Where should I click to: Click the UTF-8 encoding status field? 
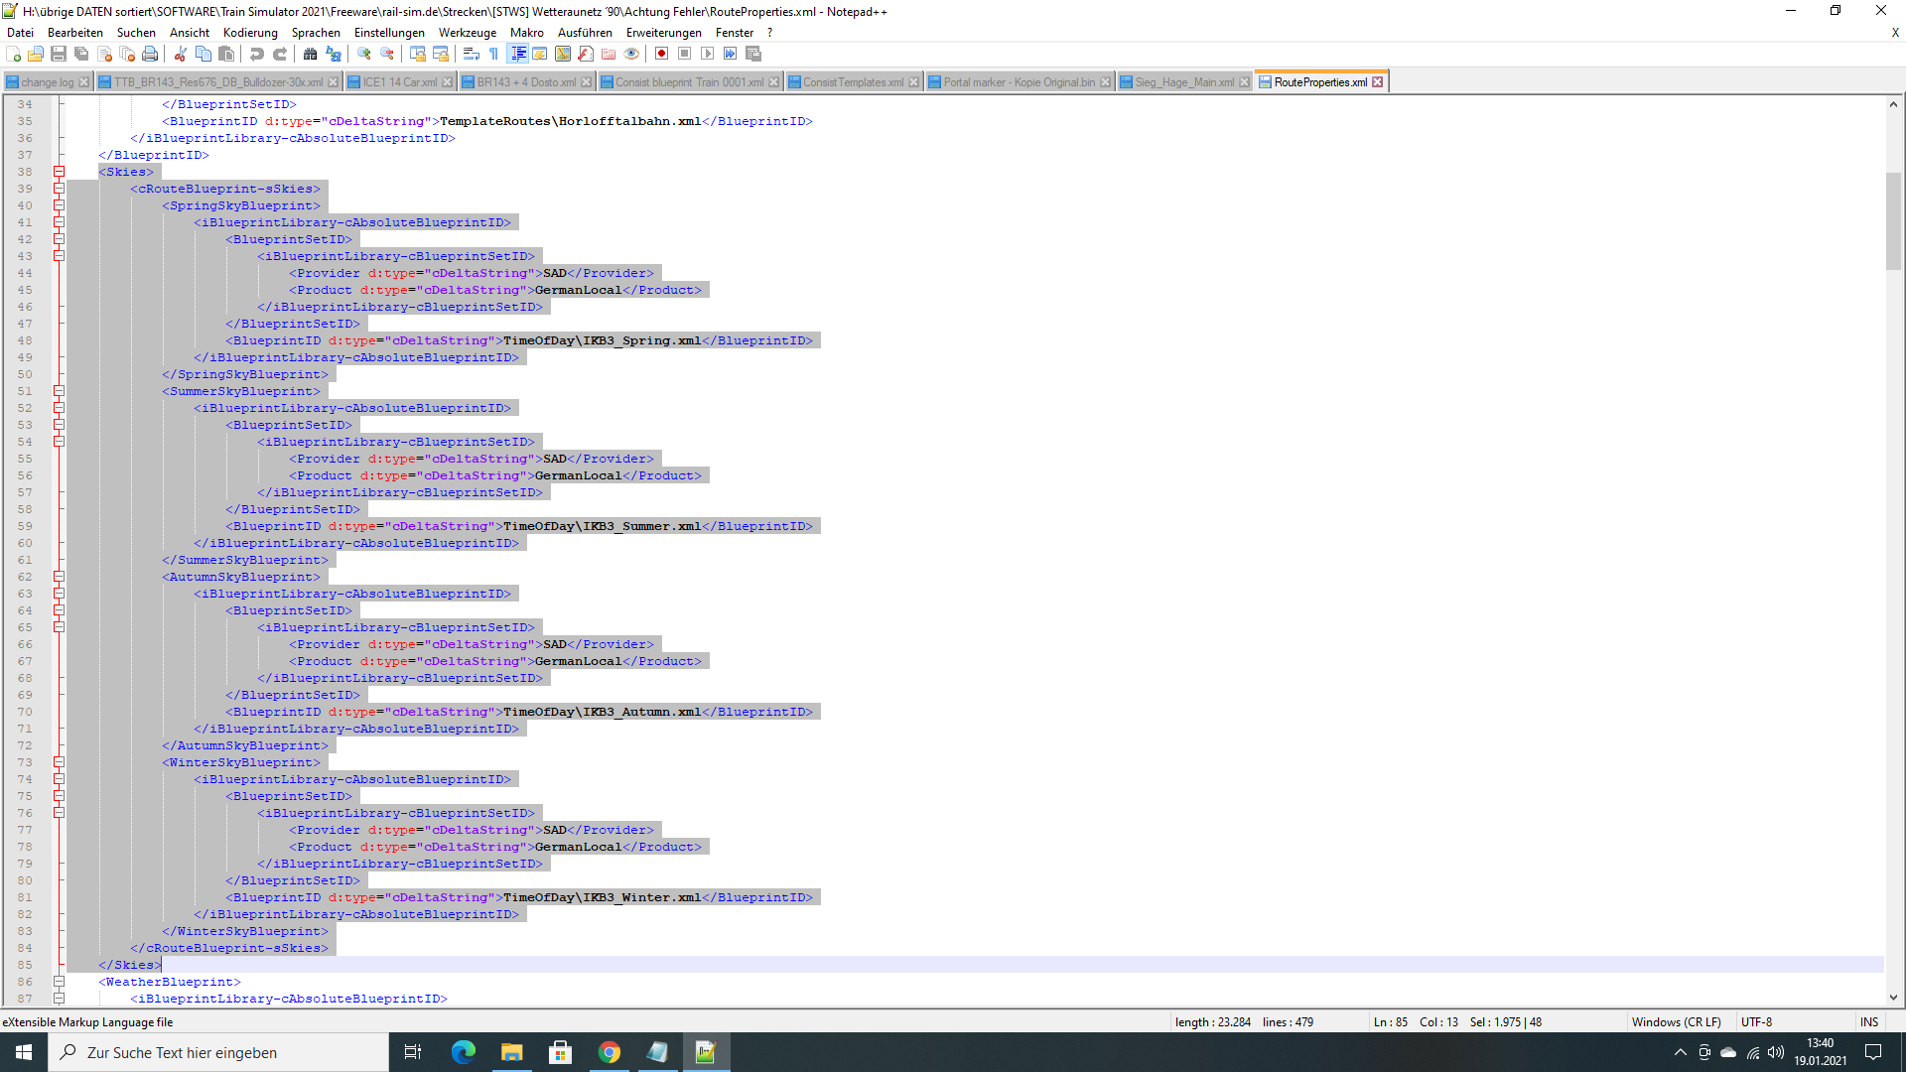(x=1755, y=1022)
